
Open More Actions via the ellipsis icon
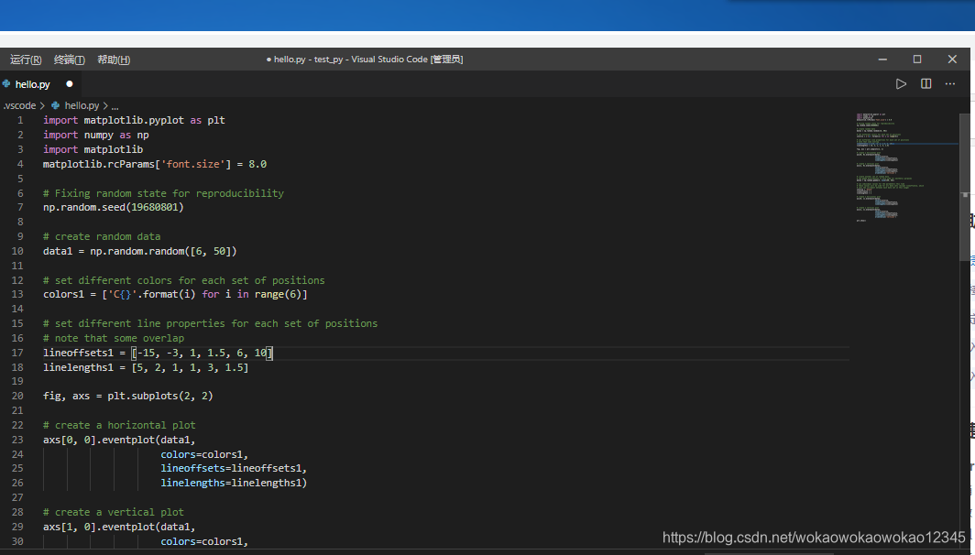949,83
